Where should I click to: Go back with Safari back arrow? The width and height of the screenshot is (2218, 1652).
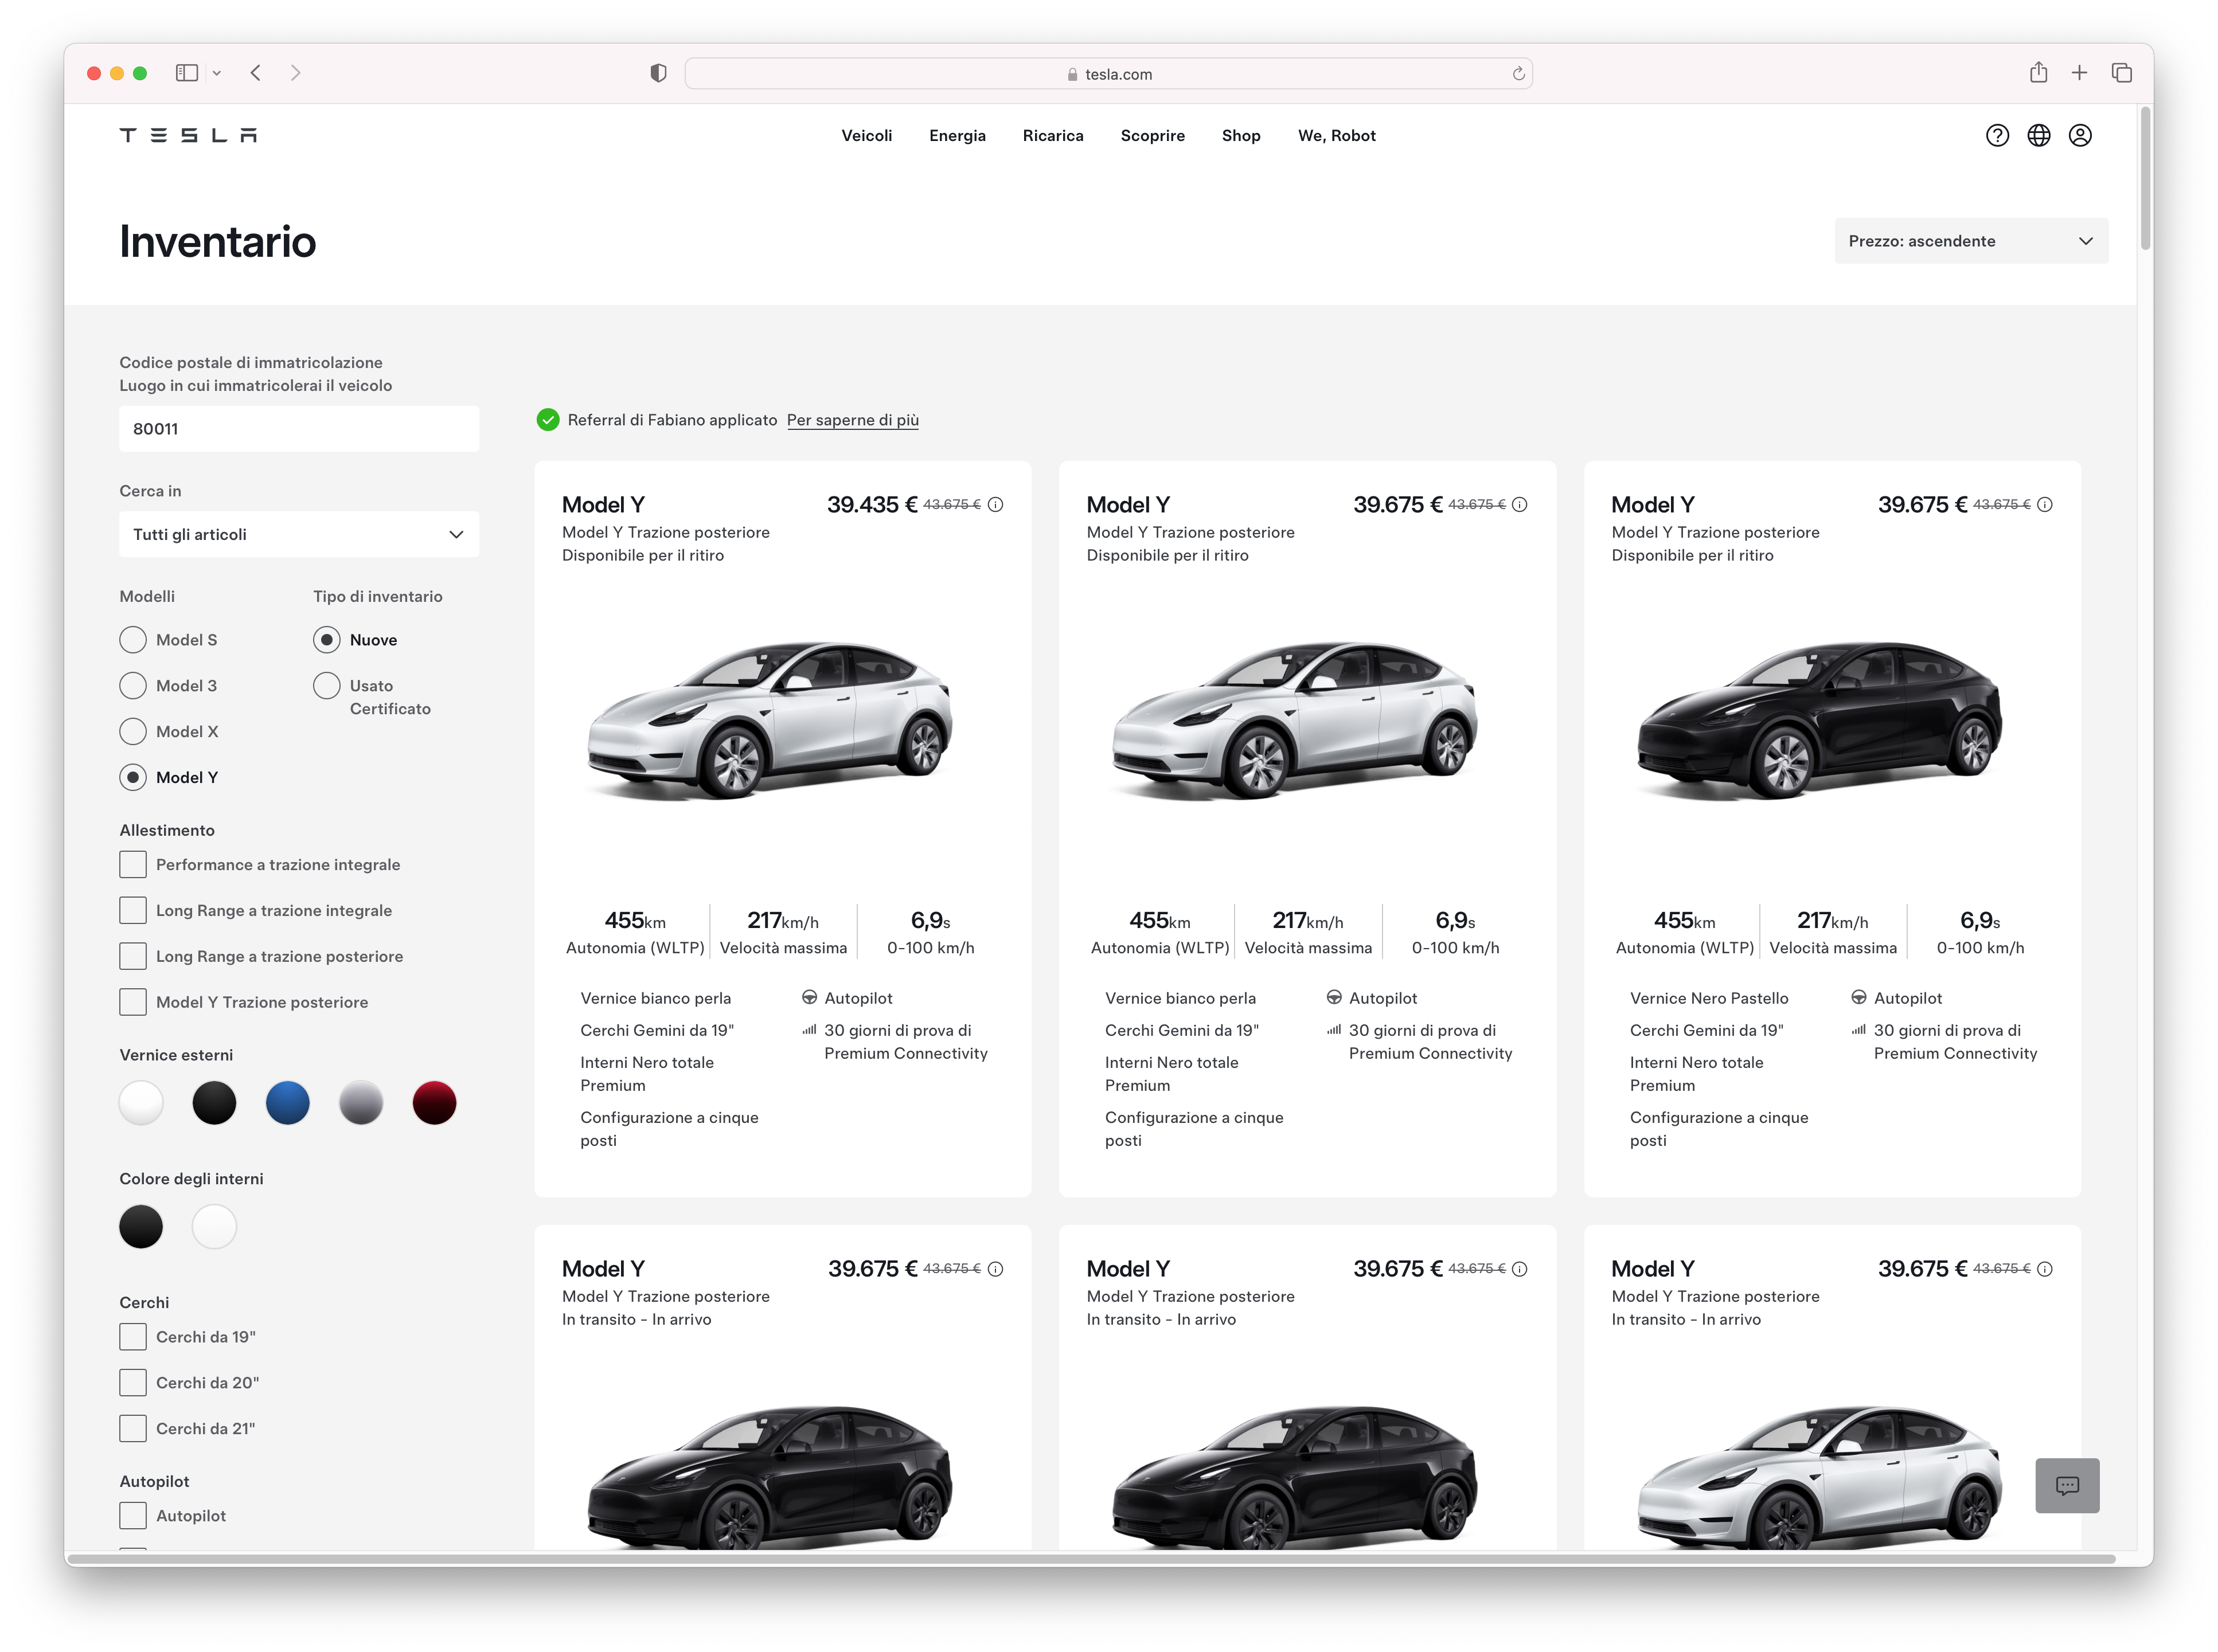coord(256,73)
